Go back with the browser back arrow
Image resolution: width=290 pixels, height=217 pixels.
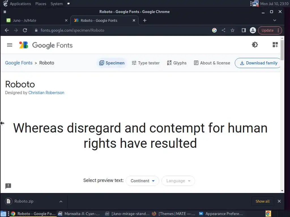[x=7, y=30]
